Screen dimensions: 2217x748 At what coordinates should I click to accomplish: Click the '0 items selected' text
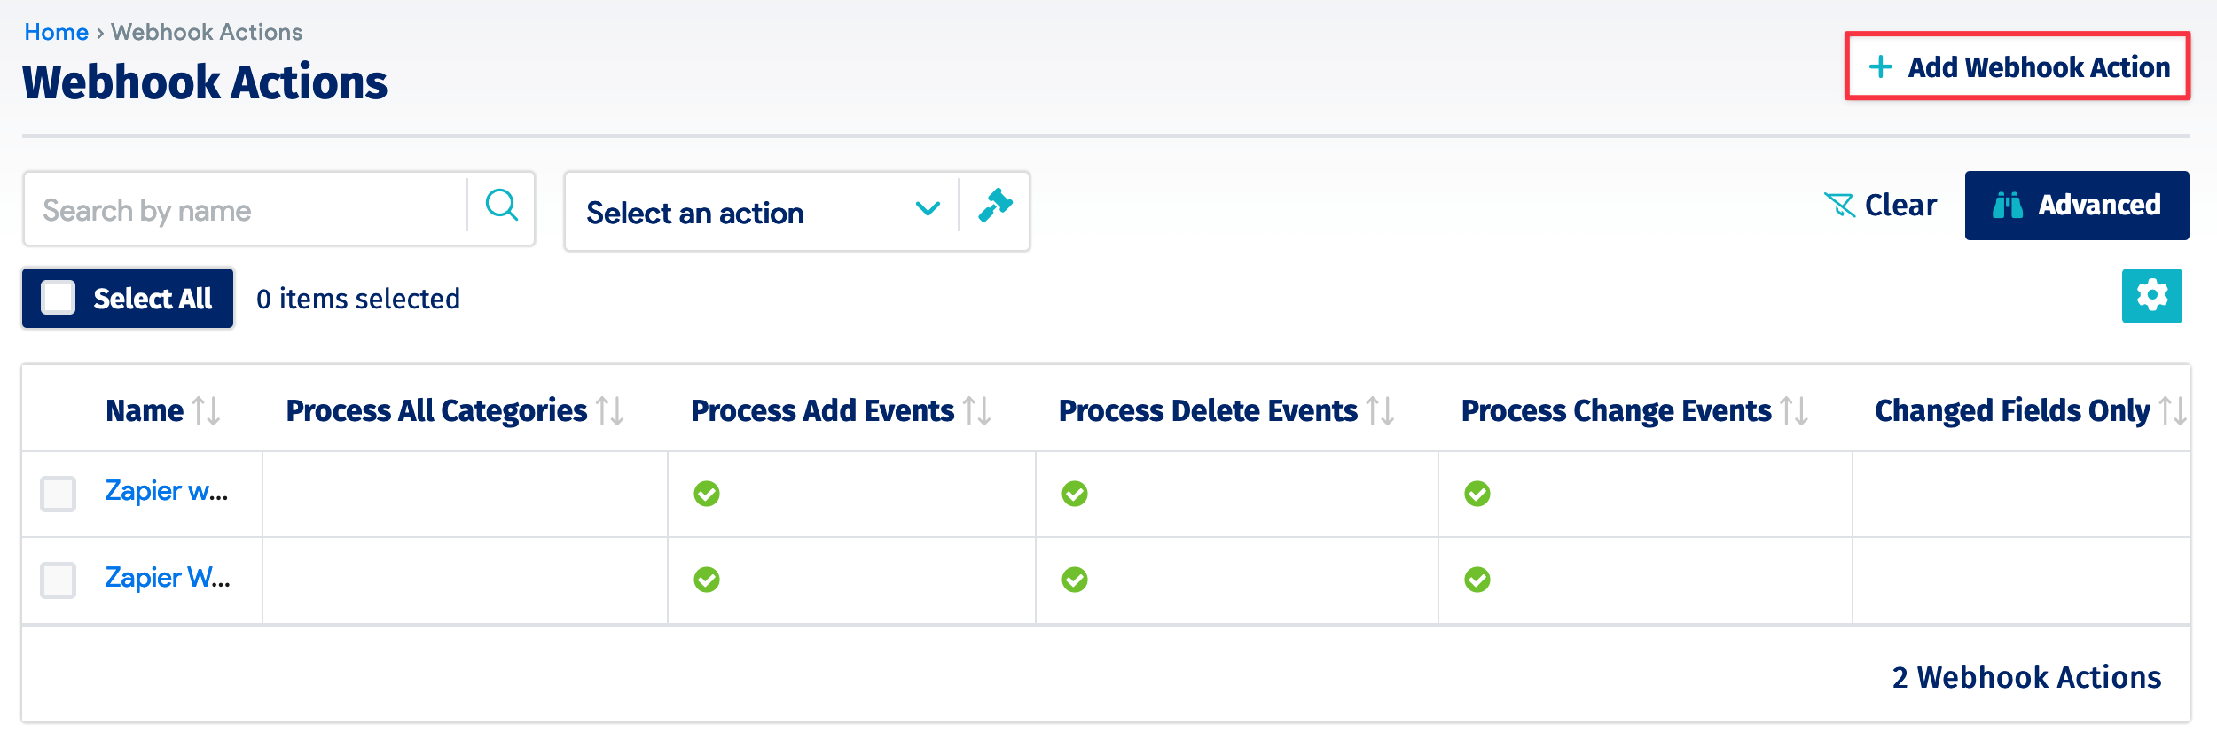[x=358, y=299]
